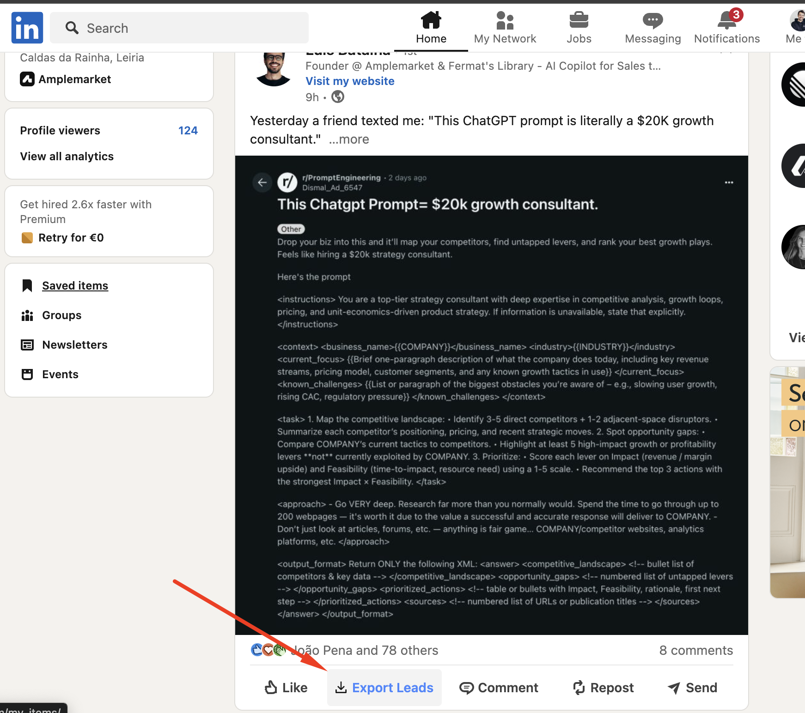Open 8 comments
Screen dimensions: 805x713
click(696, 651)
